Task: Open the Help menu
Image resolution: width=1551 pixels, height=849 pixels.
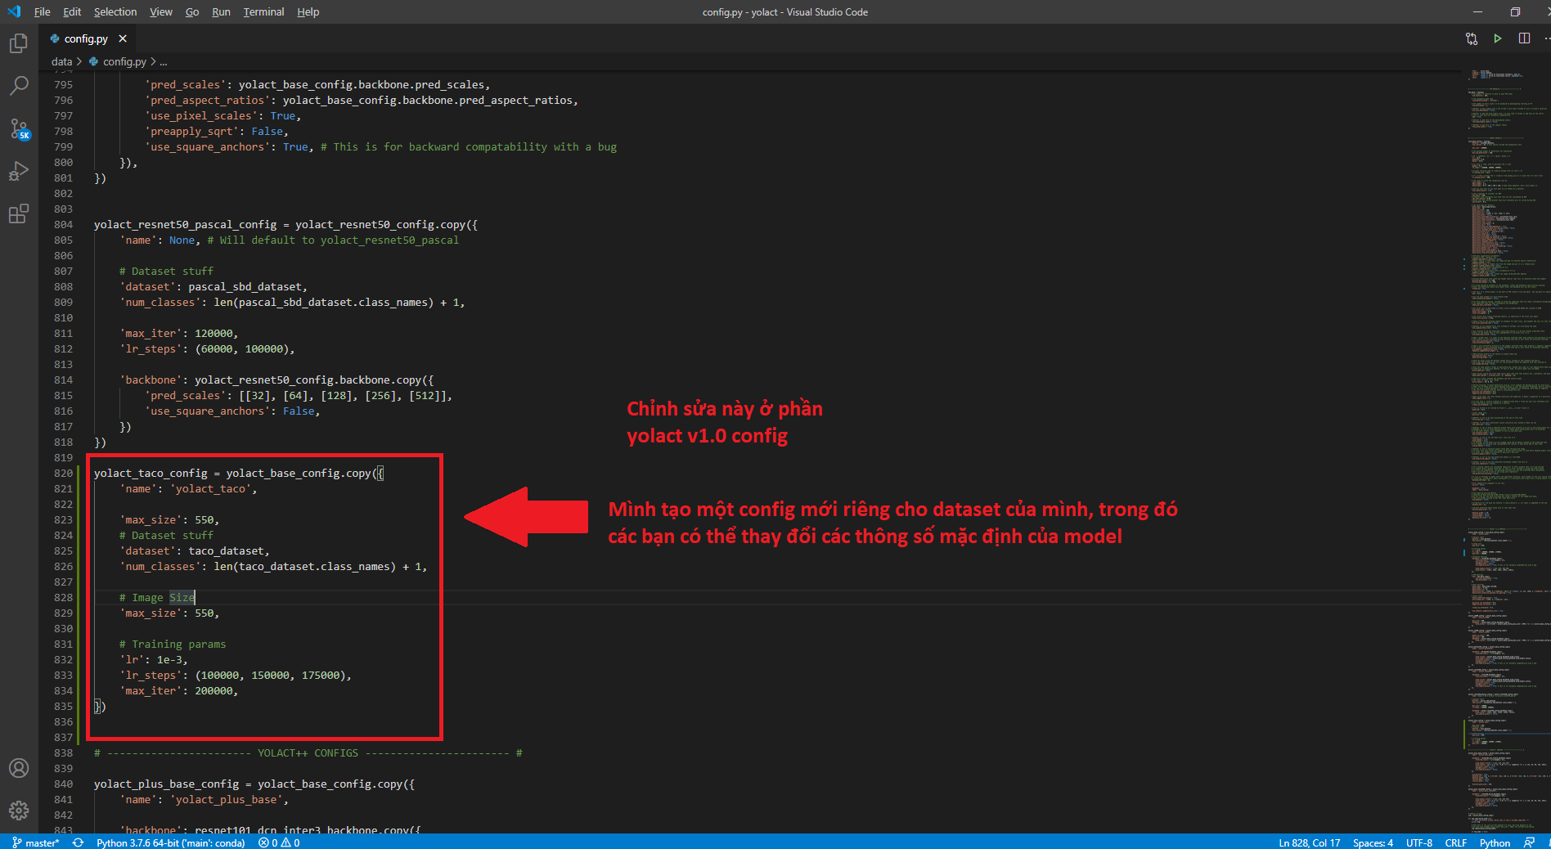Action: [308, 11]
